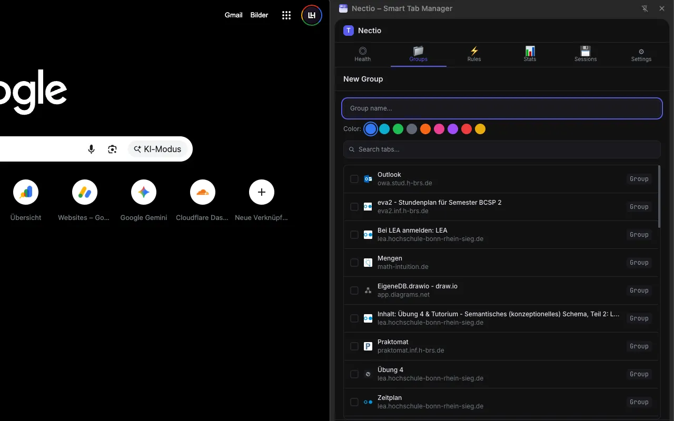Click Group button for Mengen row
674x421 pixels.
click(639, 263)
